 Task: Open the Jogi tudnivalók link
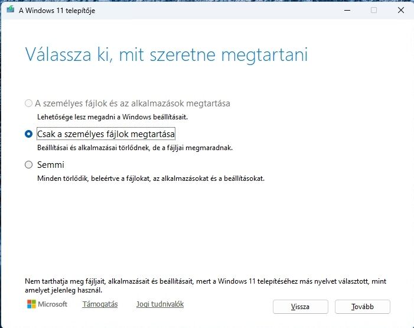click(x=160, y=304)
